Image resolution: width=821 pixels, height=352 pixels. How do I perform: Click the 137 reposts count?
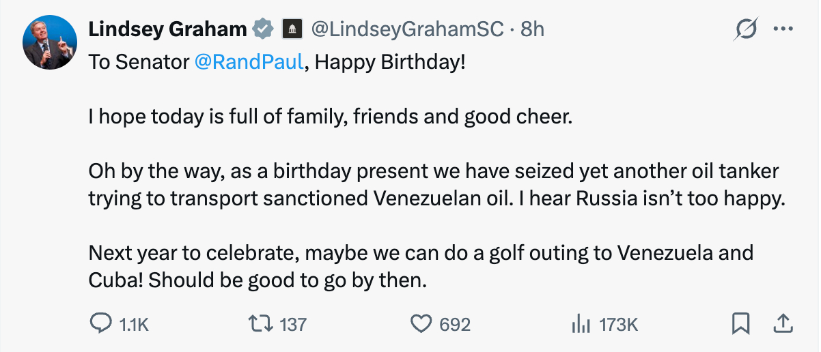tap(294, 325)
